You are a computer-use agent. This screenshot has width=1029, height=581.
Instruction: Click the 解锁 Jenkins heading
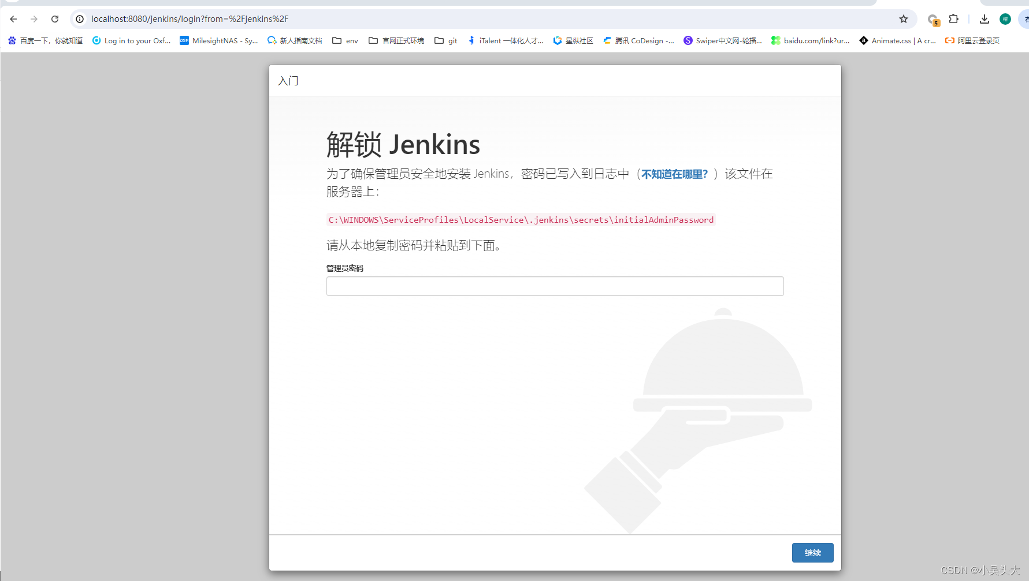[x=403, y=144]
